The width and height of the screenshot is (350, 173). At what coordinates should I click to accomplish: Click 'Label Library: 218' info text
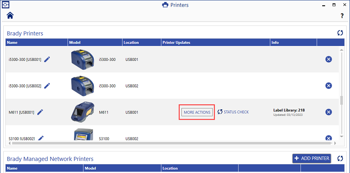click(x=289, y=110)
